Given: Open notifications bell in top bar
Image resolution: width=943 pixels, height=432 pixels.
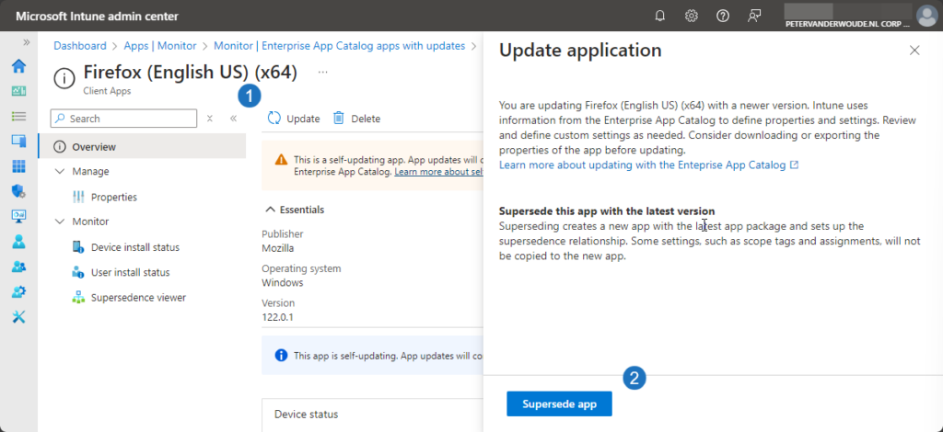Looking at the screenshot, I should pos(659,16).
